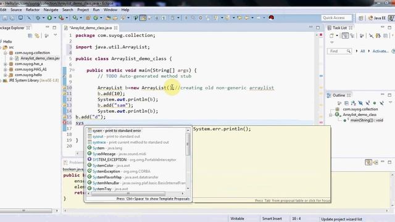Toggle Link with Editor in Package Explorer
The width and height of the screenshot is (395, 222).
(37, 36)
